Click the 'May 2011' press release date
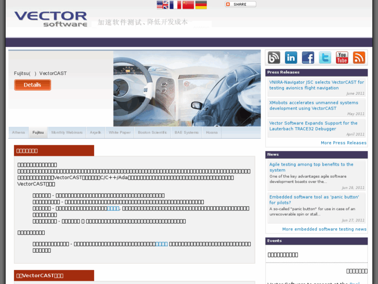378x284 pixels. tap(356, 114)
